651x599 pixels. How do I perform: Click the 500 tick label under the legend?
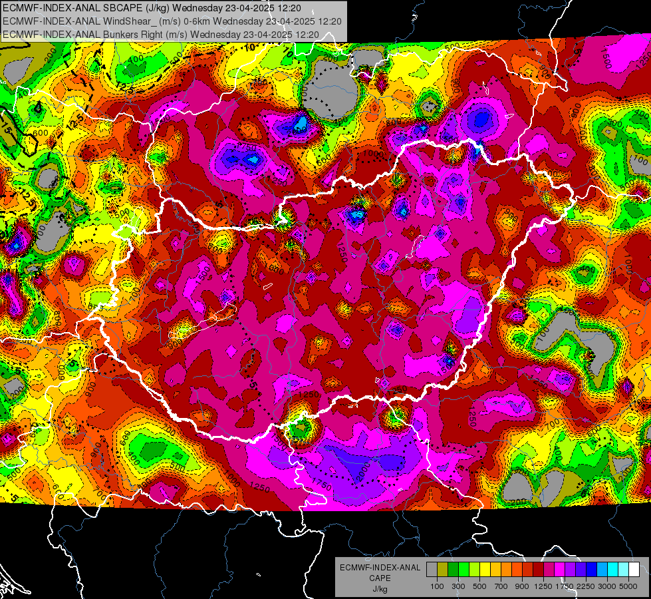pos(479,586)
